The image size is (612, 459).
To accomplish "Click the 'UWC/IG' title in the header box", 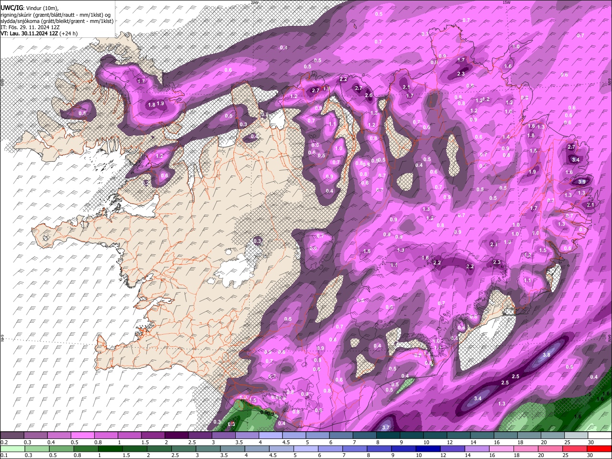I will point(11,7).
